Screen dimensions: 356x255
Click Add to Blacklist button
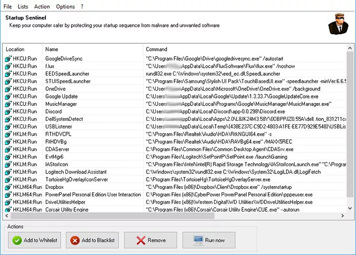tap(92, 240)
